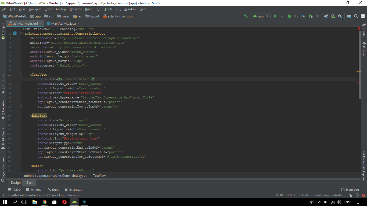Open the Navigate menu
Image resolution: width=367 pixels, height=206 pixels.
pyautogui.click(x=35, y=9)
